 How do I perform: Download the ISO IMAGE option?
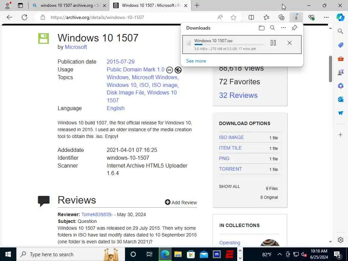coord(231,137)
